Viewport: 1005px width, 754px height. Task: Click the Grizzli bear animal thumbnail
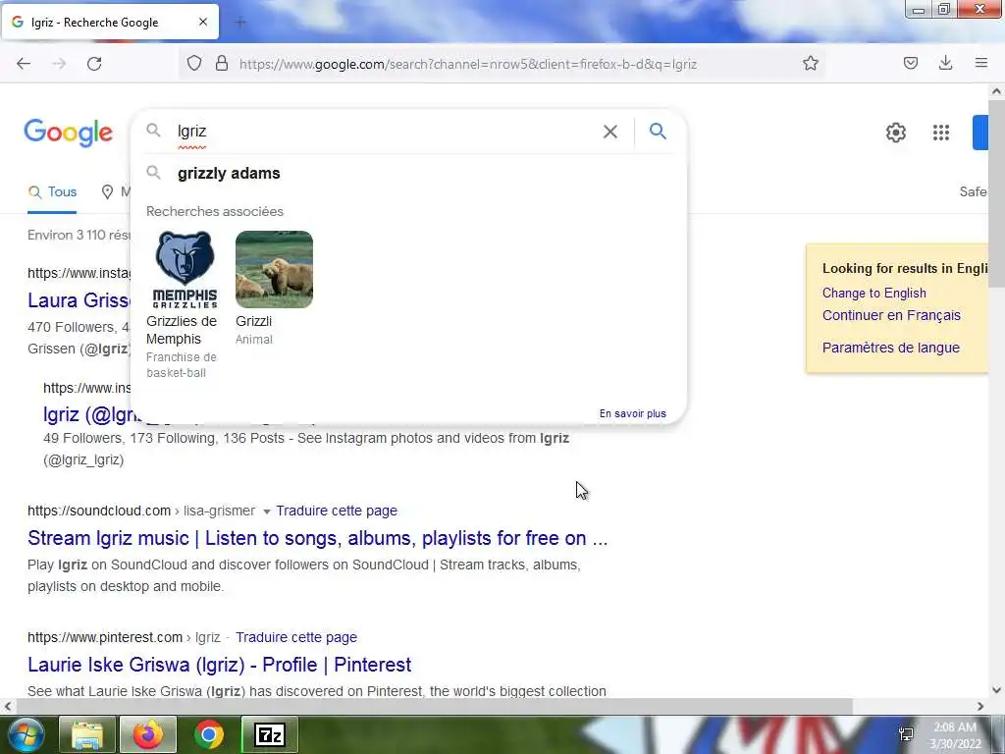tap(275, 269)
